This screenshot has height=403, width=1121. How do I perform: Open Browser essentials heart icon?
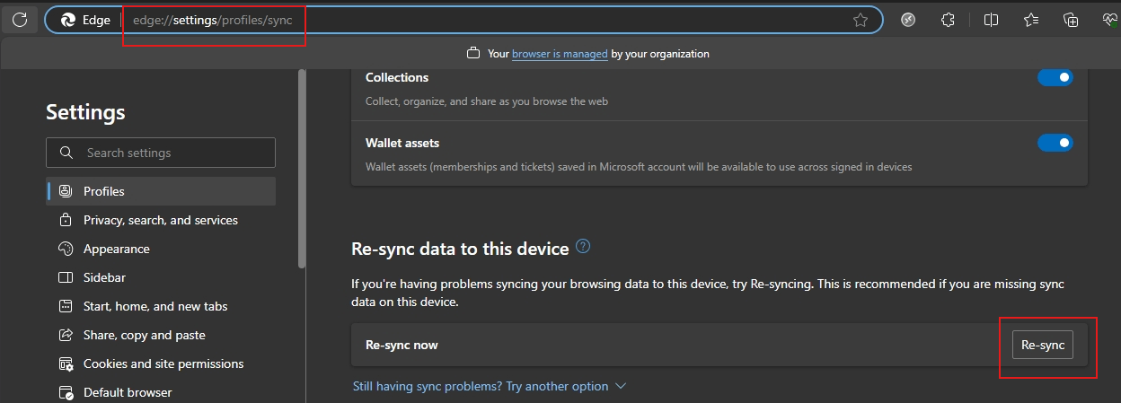click(x=1109, y=20)
